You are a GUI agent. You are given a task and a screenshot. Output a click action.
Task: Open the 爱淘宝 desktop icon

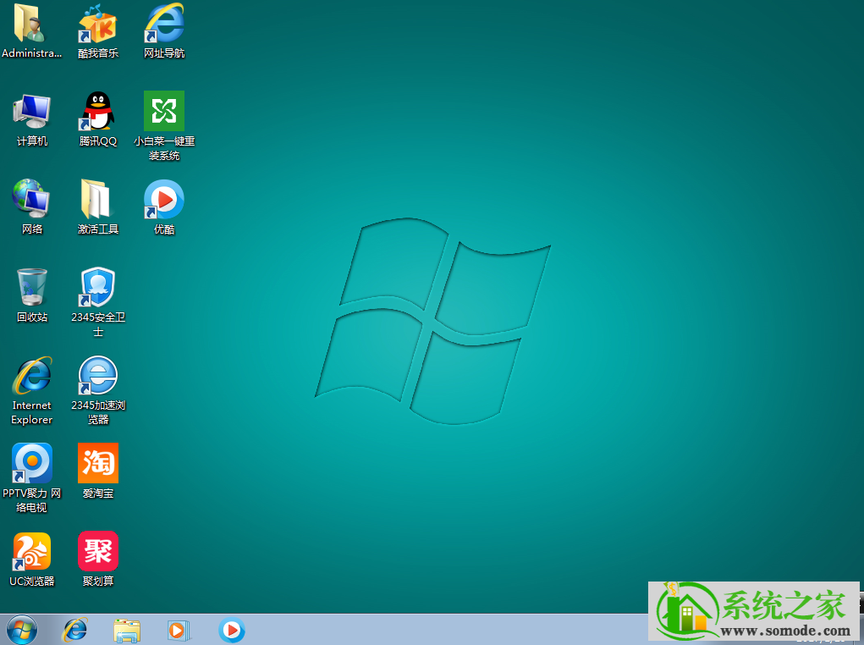point(98,464)
